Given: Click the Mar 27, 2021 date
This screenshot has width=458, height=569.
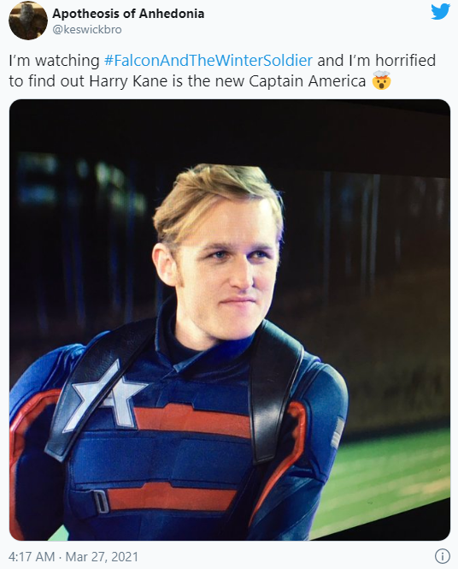Looking at the screenshot, I should tap(102, 557).
